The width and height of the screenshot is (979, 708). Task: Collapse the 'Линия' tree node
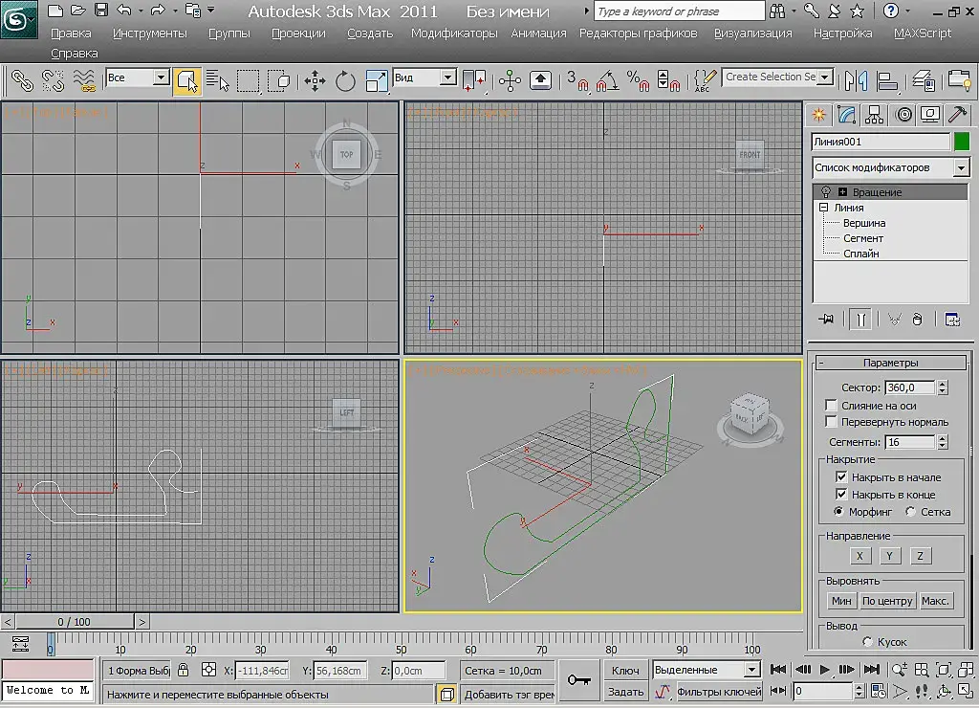823,208
